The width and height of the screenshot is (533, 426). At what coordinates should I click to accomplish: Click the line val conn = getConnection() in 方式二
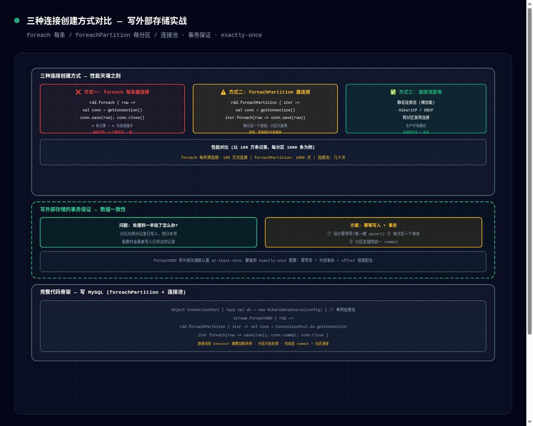pyautogui.click(x=265, y=110)
